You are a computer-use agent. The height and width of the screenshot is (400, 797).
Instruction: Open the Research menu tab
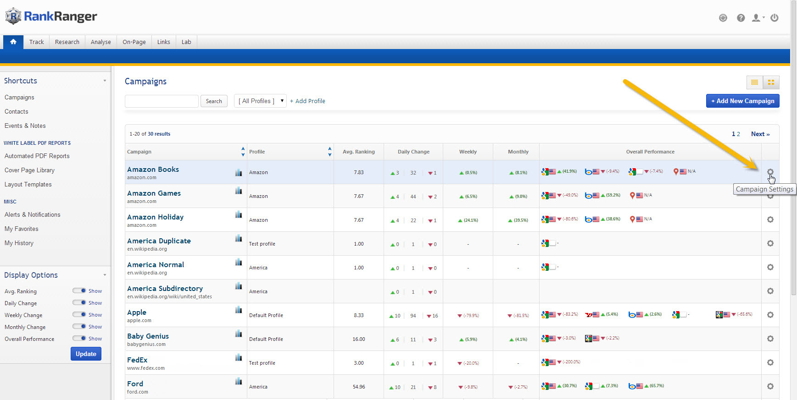(x=67, y=42)
